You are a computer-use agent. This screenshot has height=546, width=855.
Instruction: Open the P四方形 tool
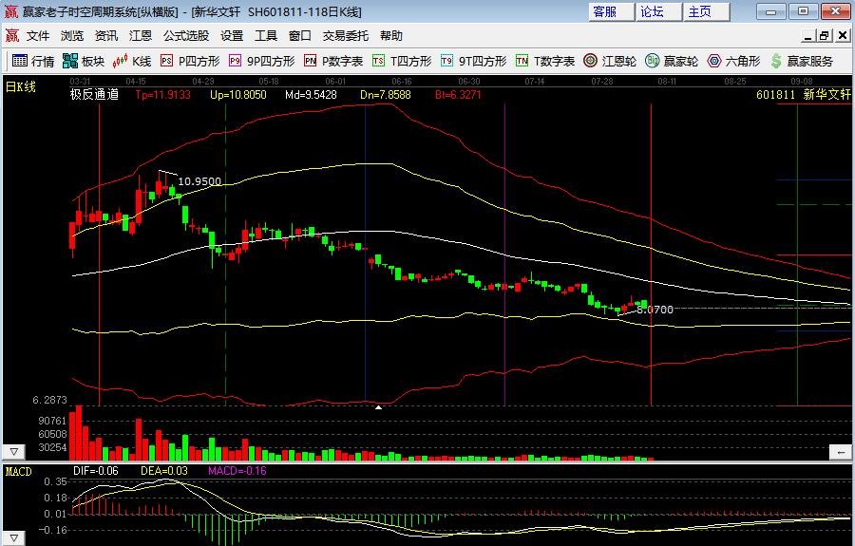point(190,61)
